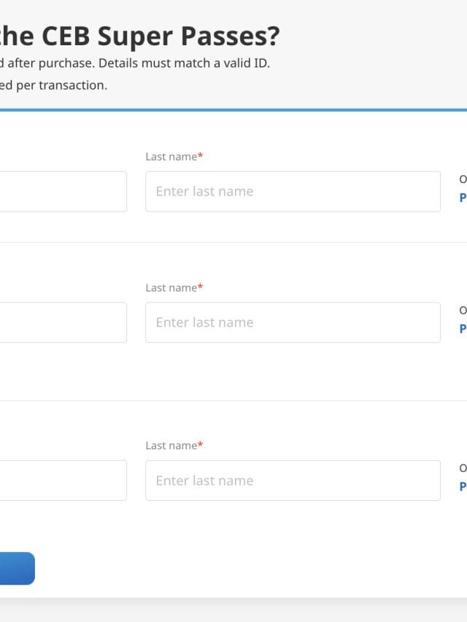This screenshot has width=467, height=622.
Task: Focus the cut-off second-row field left of last name
Action: tap(63, 322)
